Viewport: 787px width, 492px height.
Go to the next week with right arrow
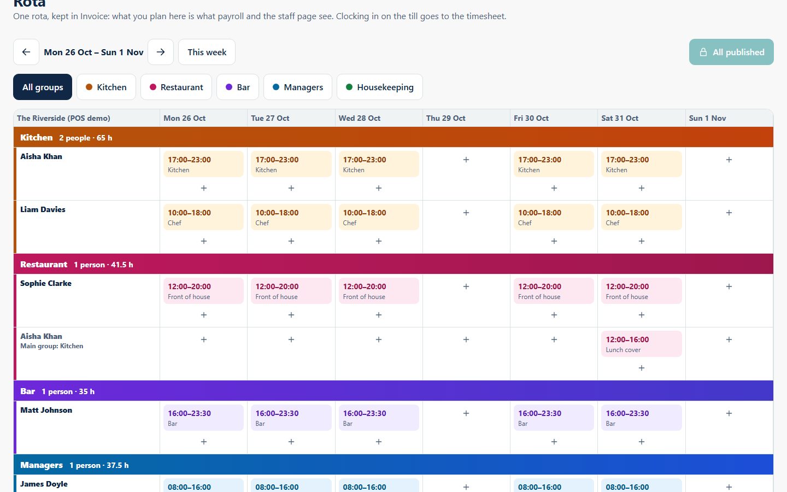161,52
